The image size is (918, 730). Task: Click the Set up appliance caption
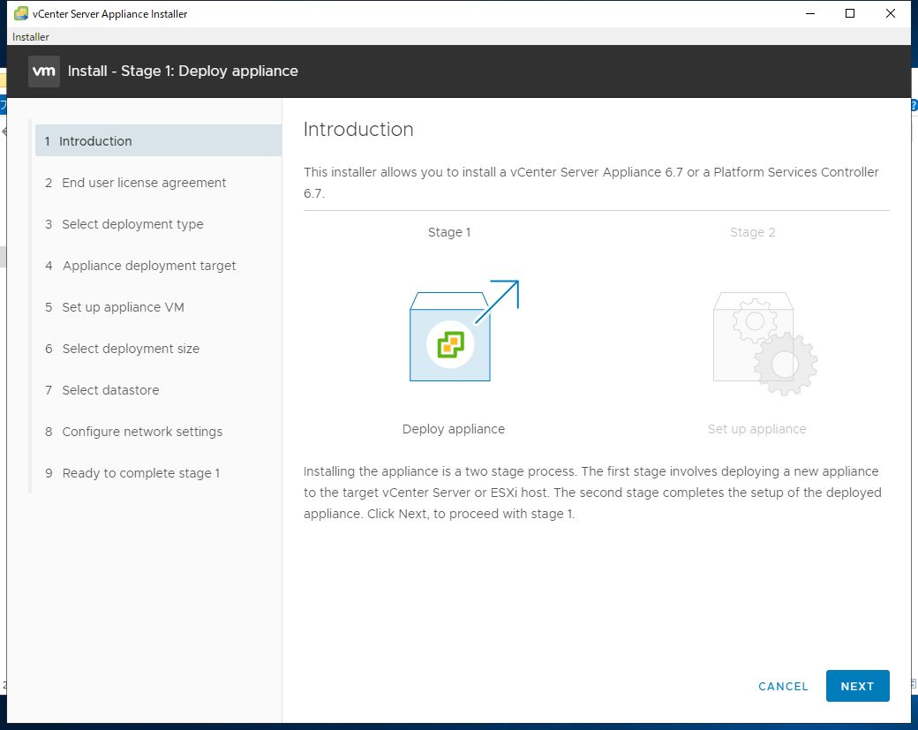coord(756,429)
